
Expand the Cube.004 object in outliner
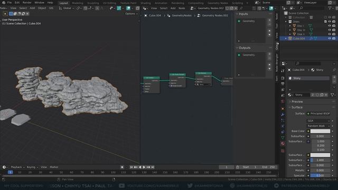point(286,39)
